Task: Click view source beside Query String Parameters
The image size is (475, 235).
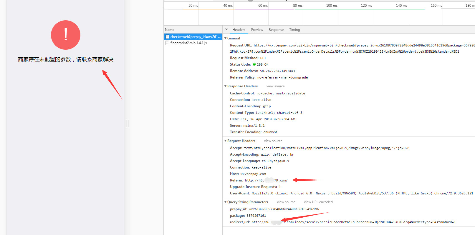Action: point(286,202)
